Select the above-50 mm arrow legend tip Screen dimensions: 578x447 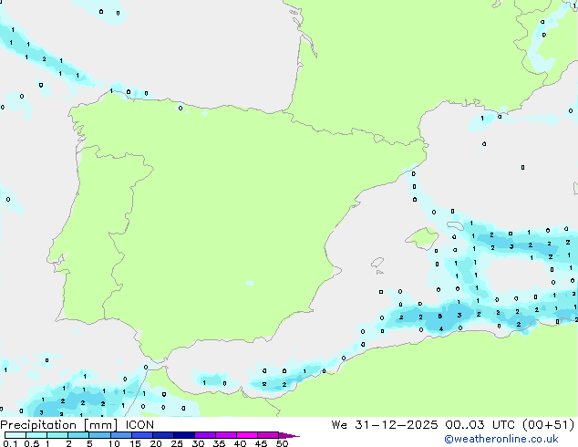[289, 435]
